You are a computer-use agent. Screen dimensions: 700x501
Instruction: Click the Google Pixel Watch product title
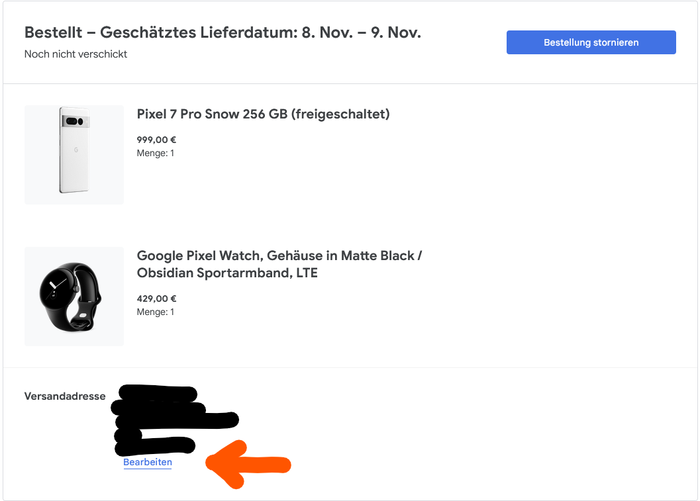pyautogui.click(x=279, y=264)
